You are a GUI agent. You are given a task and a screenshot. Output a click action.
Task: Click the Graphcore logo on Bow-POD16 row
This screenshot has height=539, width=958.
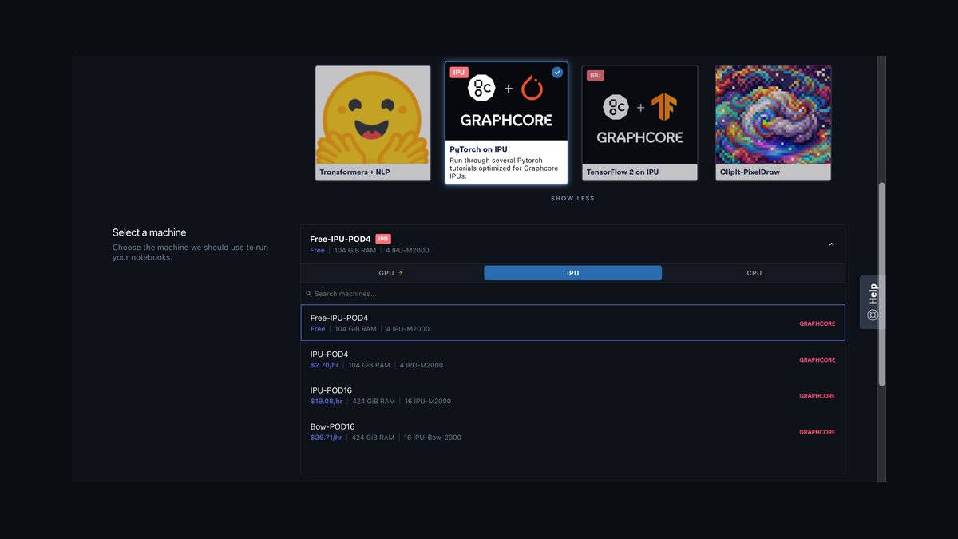pos(817,432)
